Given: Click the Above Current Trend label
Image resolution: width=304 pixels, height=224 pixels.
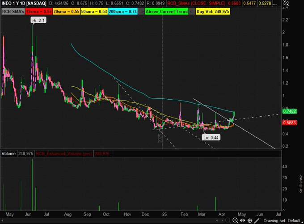Looking at the screenshot, I should click(167, 12).
